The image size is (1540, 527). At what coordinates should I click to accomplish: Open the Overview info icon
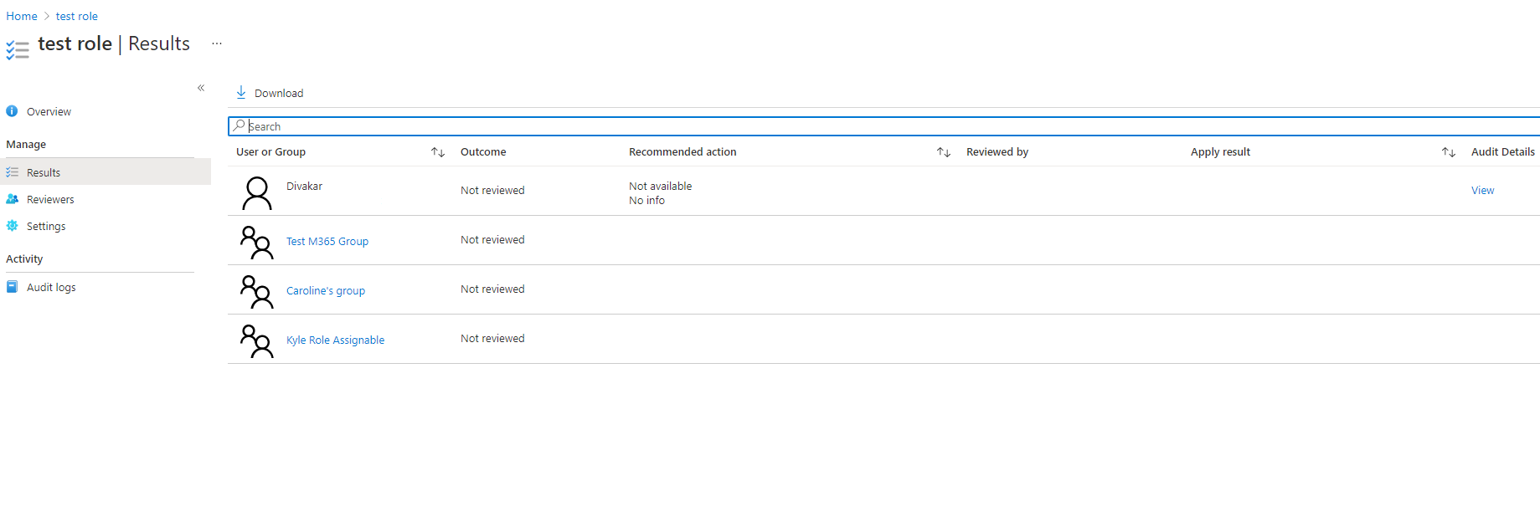(x=12, y=111)
